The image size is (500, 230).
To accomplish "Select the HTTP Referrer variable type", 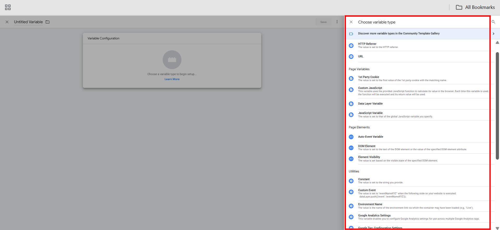I will (422, 45).
